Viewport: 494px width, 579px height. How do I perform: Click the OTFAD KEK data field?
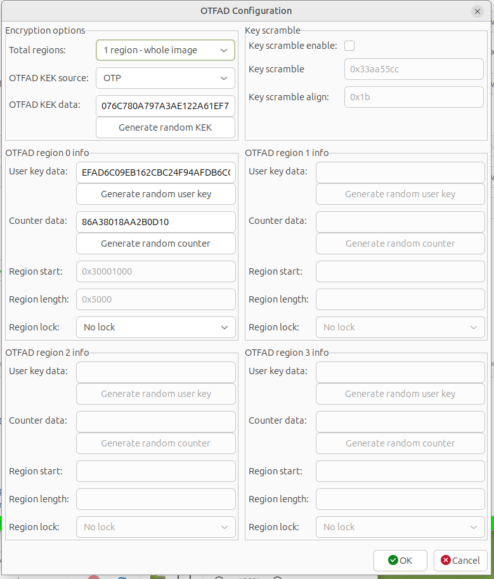click(165, 105)
